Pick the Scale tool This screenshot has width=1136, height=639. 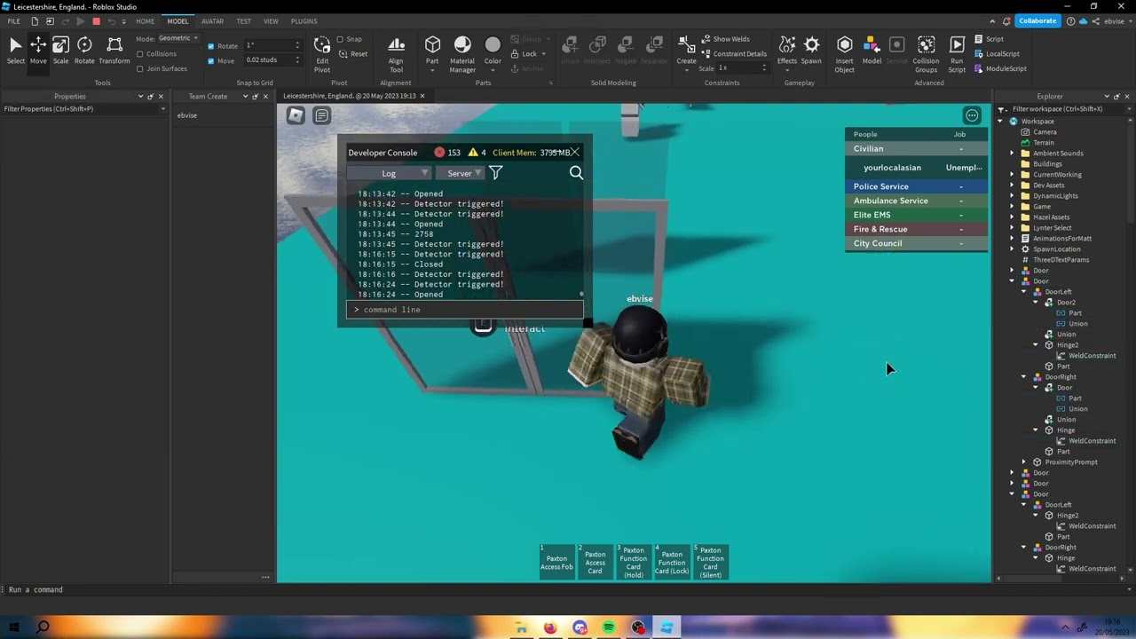pyautogui.click(x=60, y=51)
